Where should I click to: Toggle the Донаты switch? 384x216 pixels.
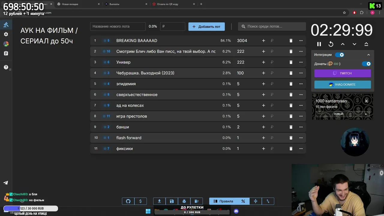point(366,64)
